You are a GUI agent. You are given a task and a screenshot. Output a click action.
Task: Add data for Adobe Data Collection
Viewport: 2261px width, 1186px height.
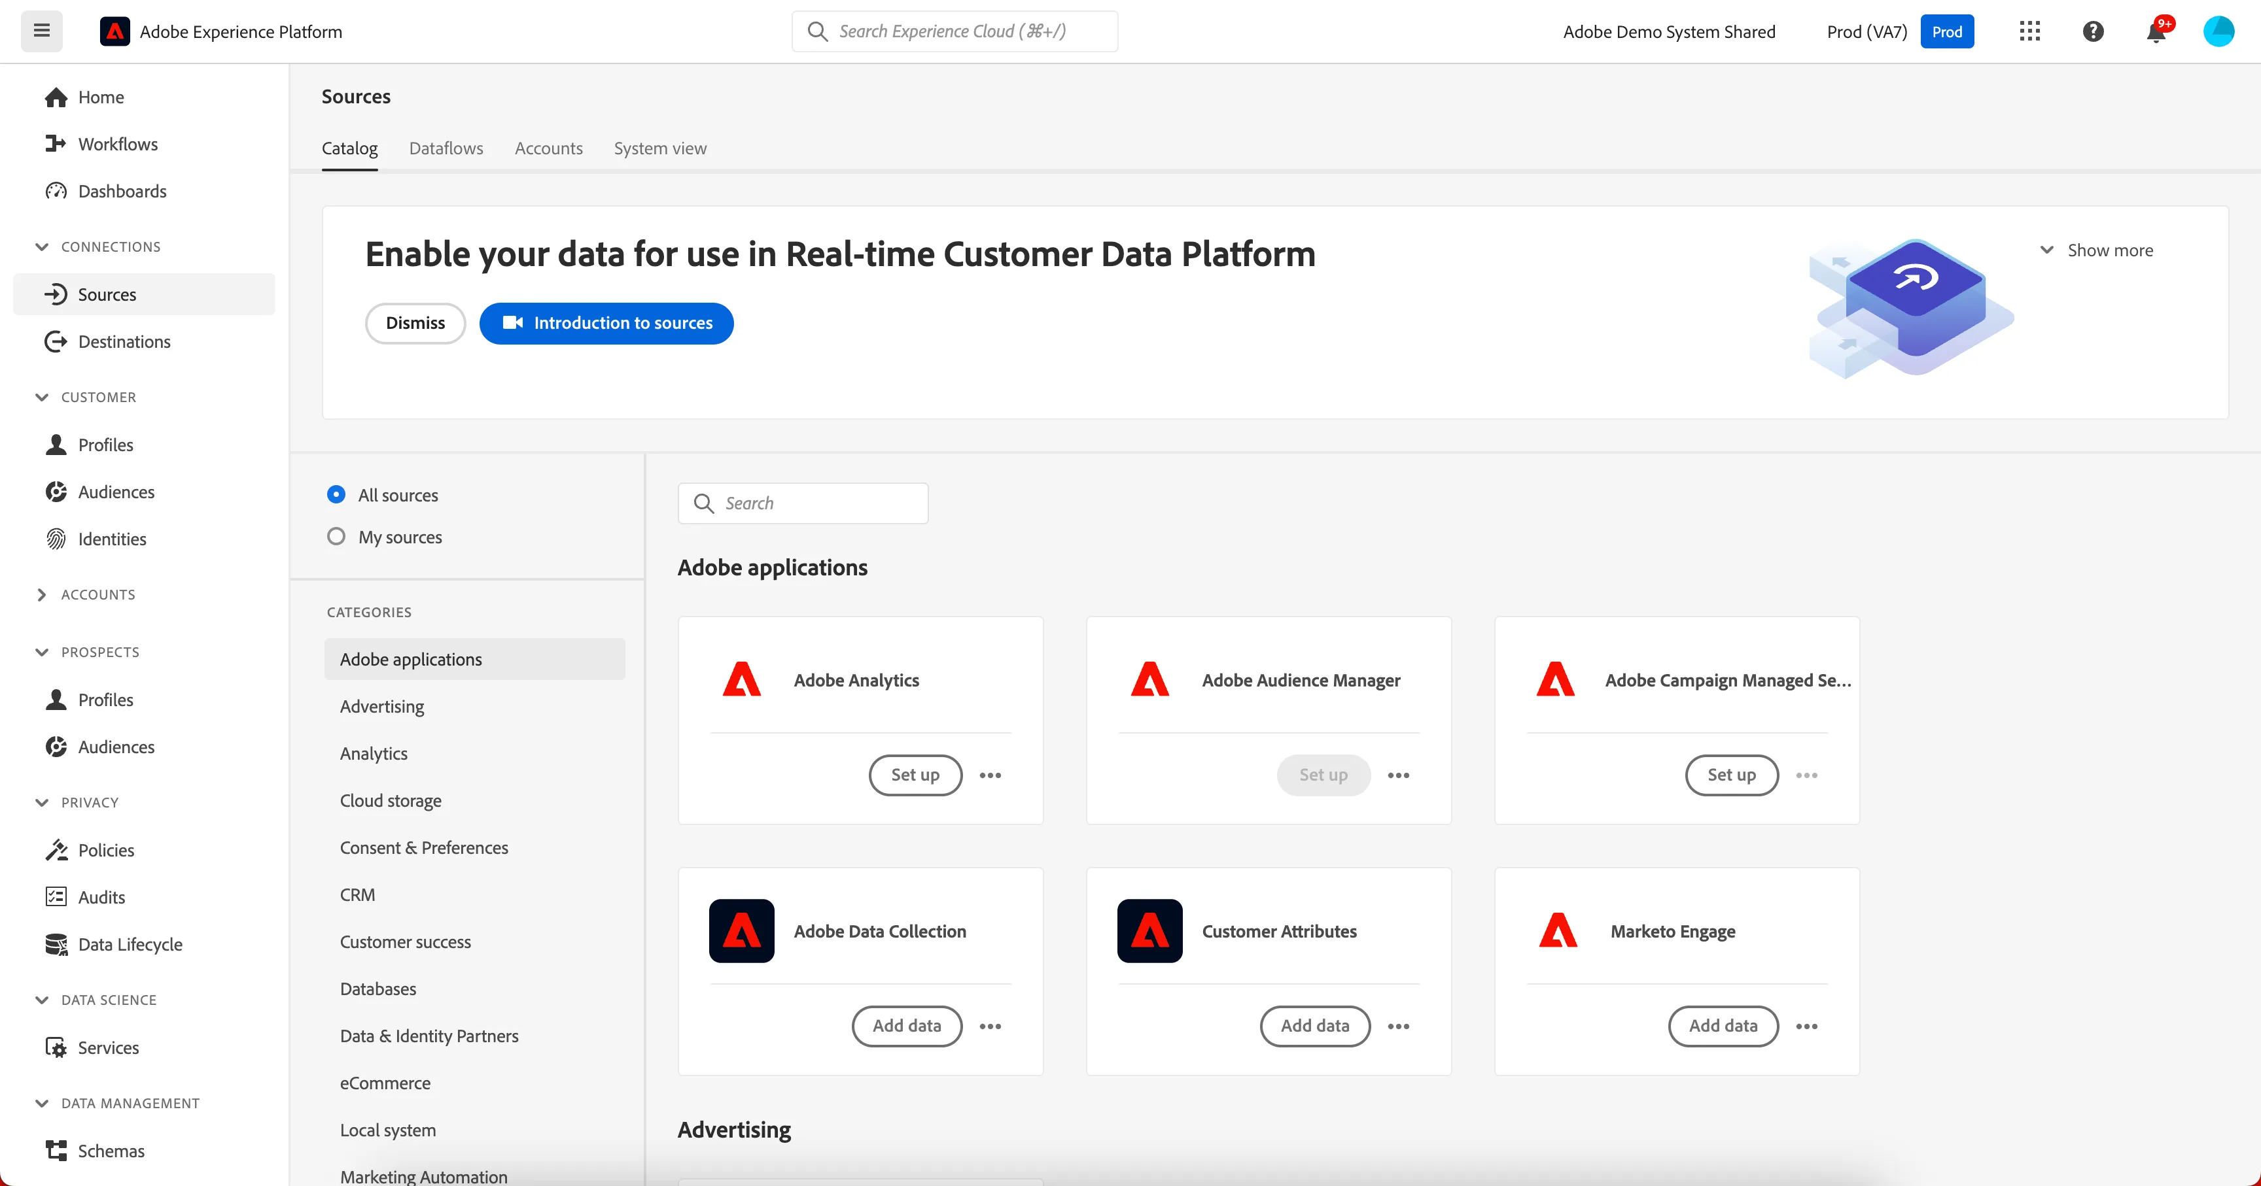coord(907,1025)
